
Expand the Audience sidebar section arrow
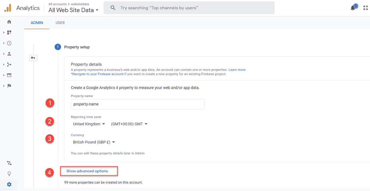click(4, 54)
